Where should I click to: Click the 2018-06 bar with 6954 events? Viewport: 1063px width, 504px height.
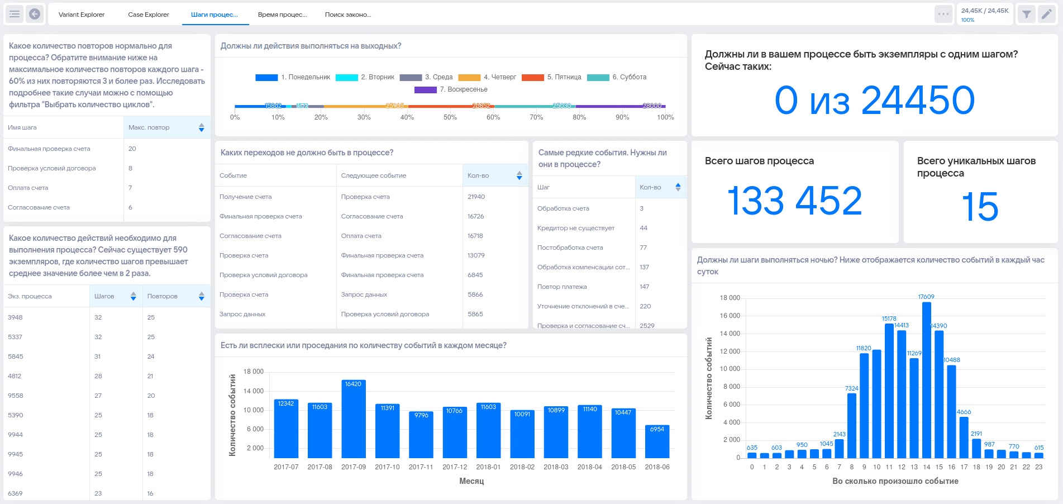click(657, 441)
